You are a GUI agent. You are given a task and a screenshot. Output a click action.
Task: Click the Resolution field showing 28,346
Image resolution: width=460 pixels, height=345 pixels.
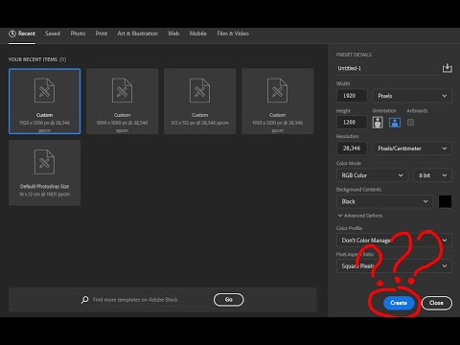click(x=352, y=149)
